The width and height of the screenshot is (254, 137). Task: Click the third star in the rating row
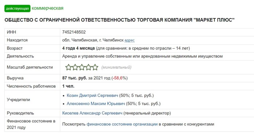coord(82,67)
